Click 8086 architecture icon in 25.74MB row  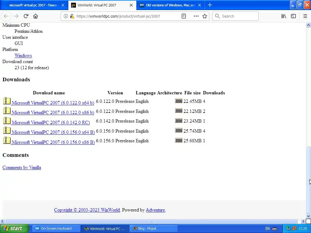pos(179,130)
